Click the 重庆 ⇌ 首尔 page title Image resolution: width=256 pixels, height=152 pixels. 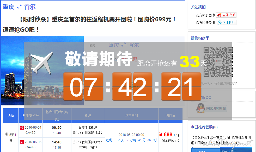tap(19, 7)
